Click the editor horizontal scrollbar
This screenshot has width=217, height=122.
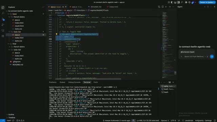[x=88, y=79]
